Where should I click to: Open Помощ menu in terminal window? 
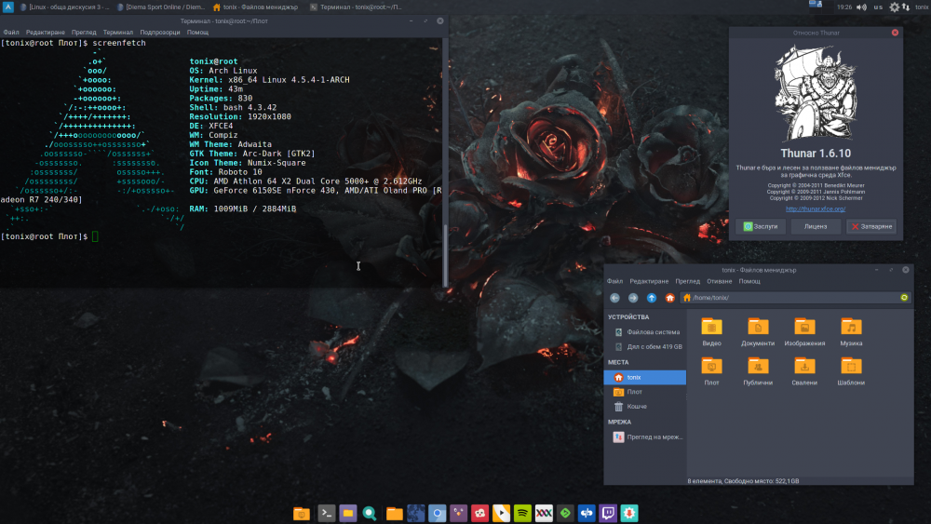[197, 32]
